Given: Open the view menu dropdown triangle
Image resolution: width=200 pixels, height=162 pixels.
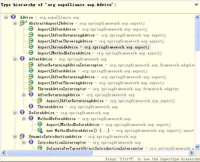Looking at the screenshot, I should tap(196, 5).
